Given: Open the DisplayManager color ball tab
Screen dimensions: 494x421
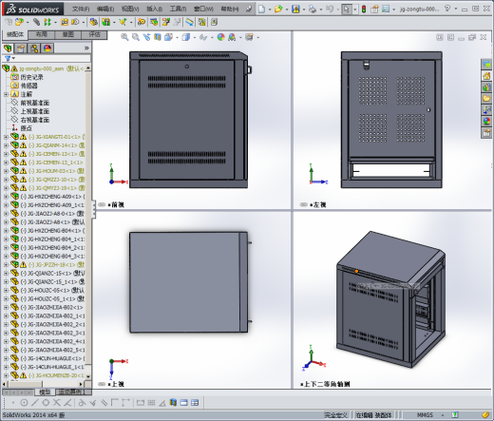Looking at the screenshot, I should (47, 48).
